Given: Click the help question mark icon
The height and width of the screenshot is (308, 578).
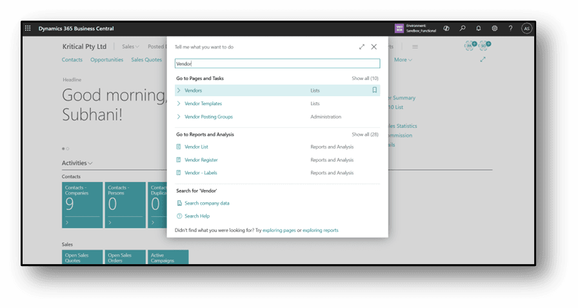Looking at the screenshot, I should tap(510, 28).
